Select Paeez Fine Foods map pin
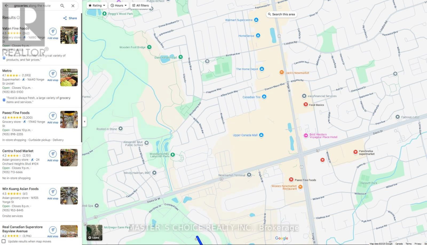Viewport: 427px width, 245px height. tap(291, 180)
